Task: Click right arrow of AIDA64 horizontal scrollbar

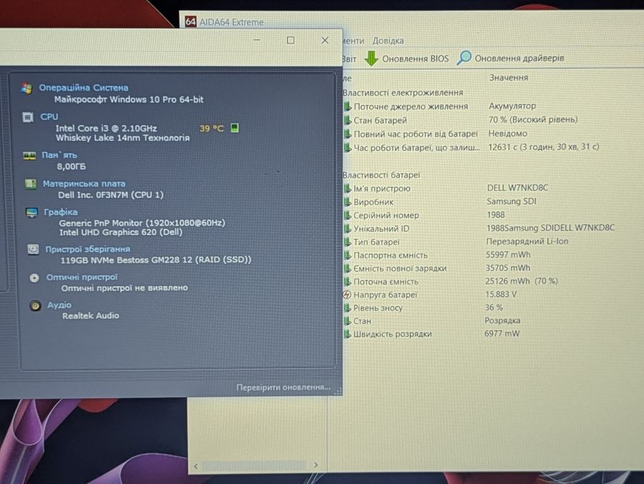Action: (316, 465)
